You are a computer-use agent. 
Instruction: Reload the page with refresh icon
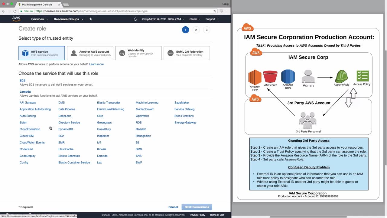pos(15,11)
